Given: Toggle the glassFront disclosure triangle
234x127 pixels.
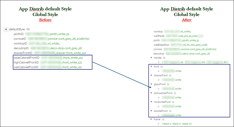Looking at the screenshot, I should 151,84.
